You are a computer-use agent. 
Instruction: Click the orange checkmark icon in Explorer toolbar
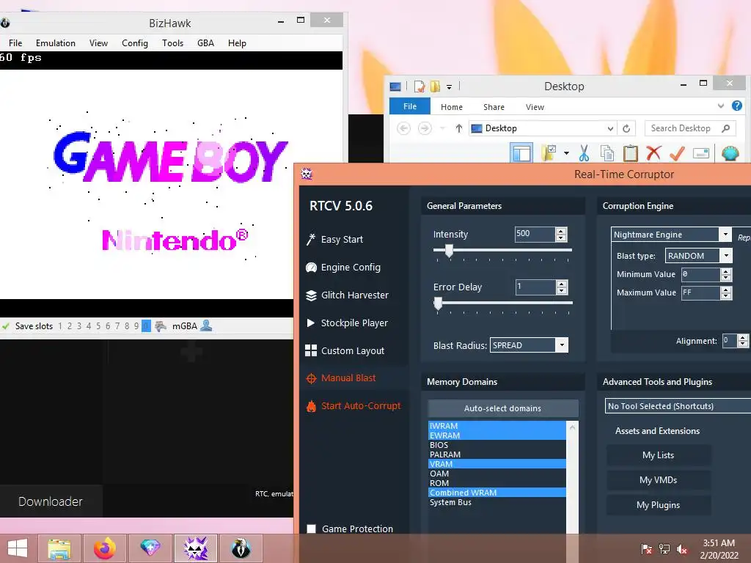(x=677, y=153)
